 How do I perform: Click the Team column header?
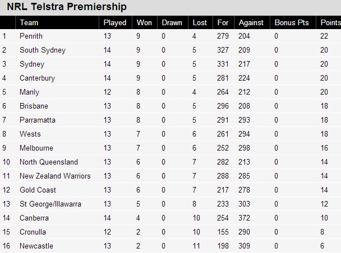29,23
